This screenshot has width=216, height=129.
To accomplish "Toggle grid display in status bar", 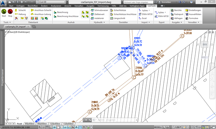I will 47,127.
